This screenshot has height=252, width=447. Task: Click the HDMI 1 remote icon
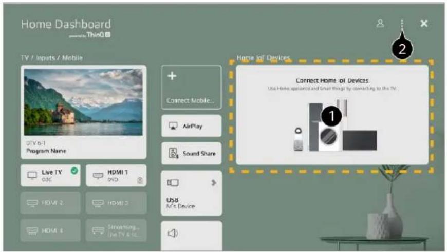(x=140, y=180)
